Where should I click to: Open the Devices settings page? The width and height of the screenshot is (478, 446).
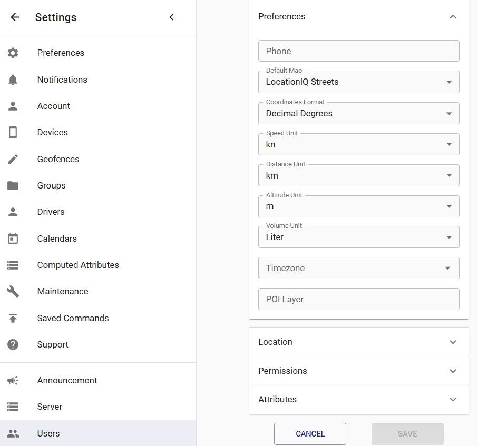point(52,132)
